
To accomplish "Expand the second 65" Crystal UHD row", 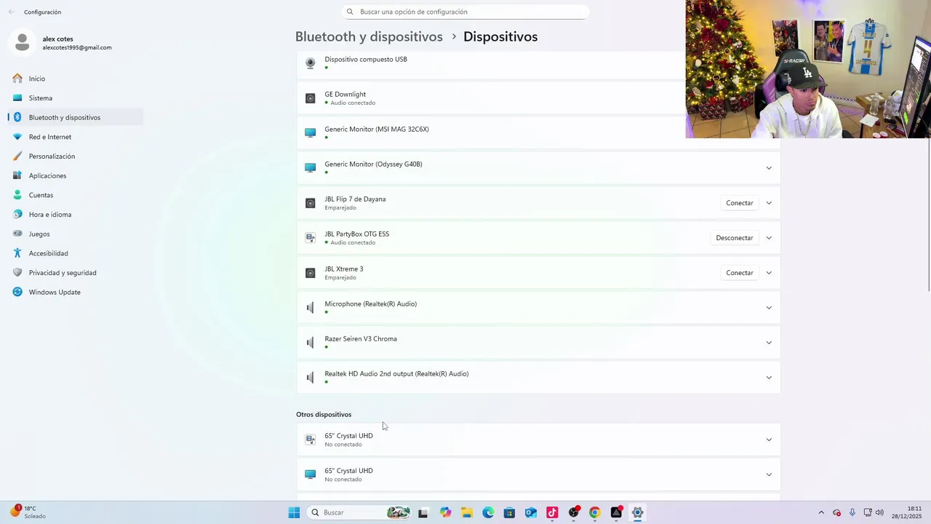I will (769, 475).
